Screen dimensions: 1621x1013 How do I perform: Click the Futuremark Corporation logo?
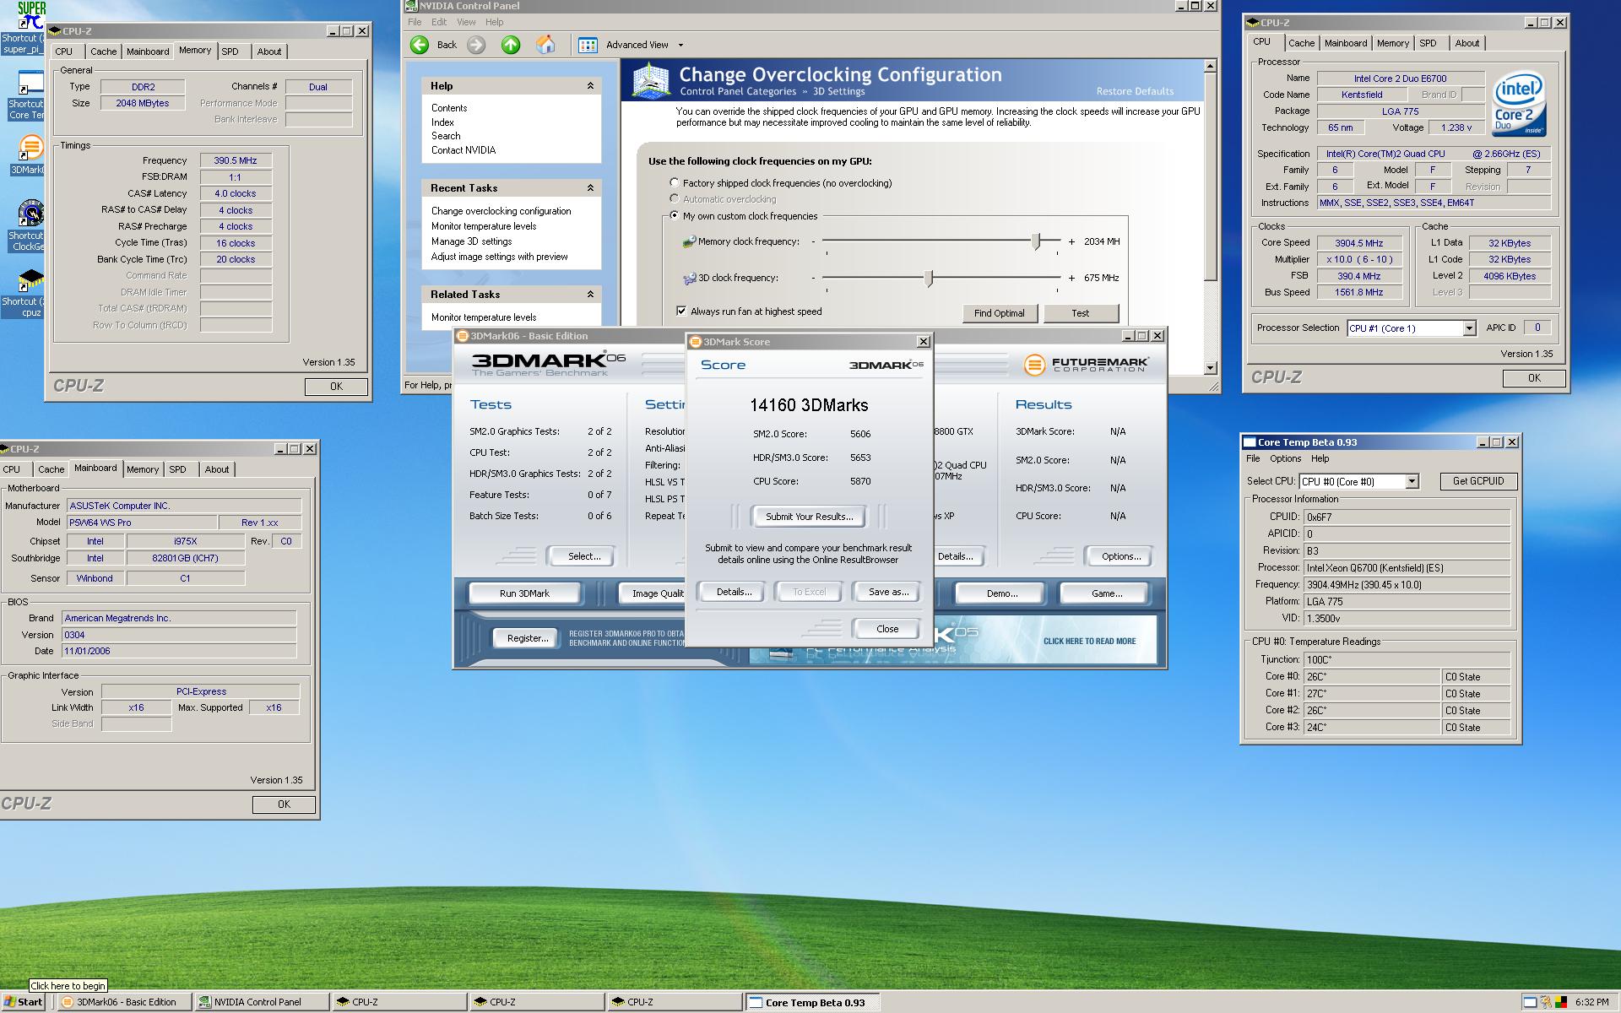click(x=1086, y=365)
